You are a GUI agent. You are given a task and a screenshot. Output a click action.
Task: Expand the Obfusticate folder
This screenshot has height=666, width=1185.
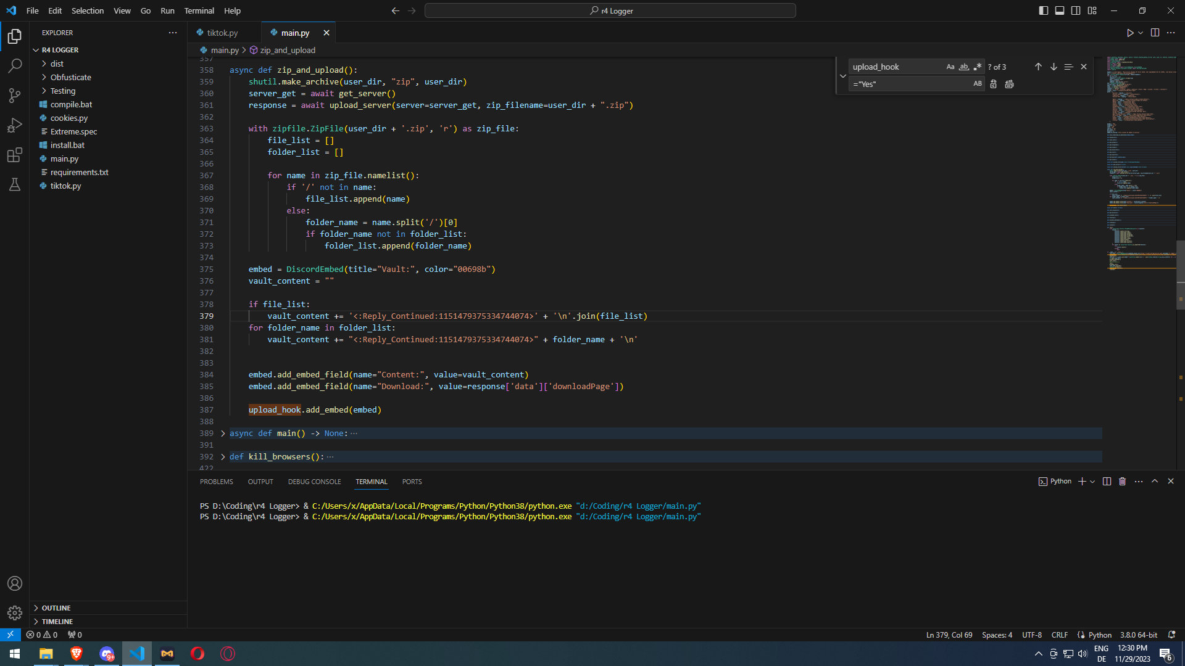pyautogui.click(x=70, y=77)
